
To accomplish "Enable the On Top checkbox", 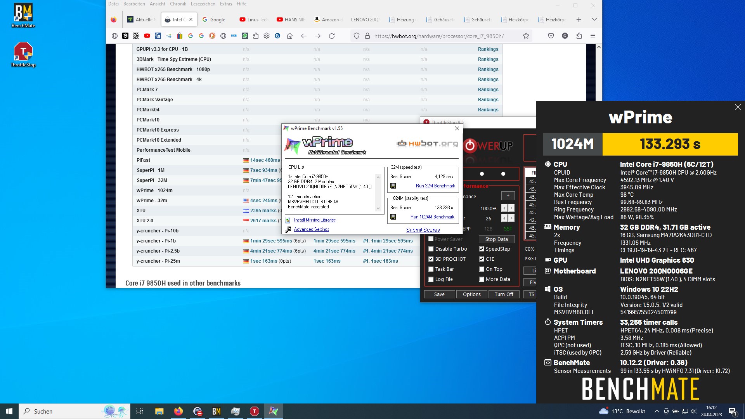I will [481, 269].
